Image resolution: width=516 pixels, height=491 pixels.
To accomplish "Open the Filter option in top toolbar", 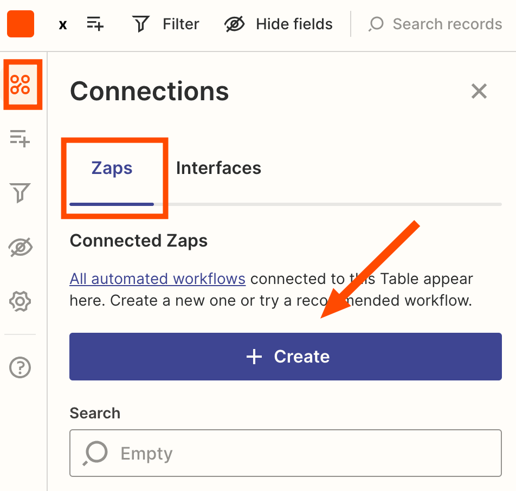I will coord(166,24).
